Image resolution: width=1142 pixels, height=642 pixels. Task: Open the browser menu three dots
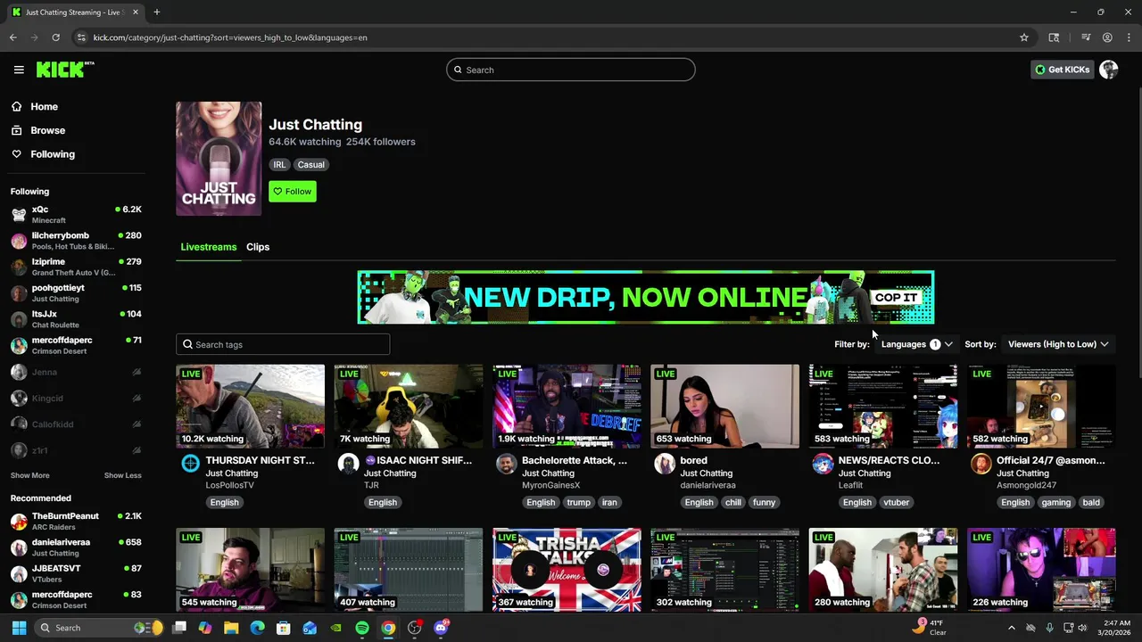coord(1130,37)
